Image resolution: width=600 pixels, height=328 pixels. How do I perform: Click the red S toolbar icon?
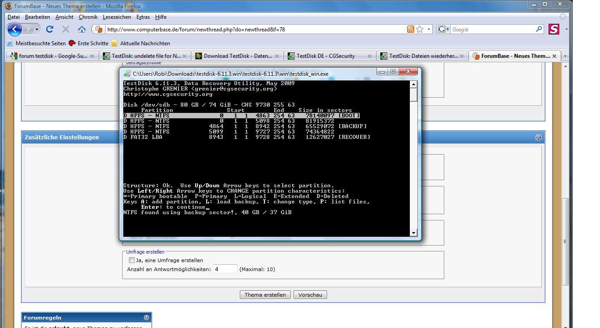(554, 29)
